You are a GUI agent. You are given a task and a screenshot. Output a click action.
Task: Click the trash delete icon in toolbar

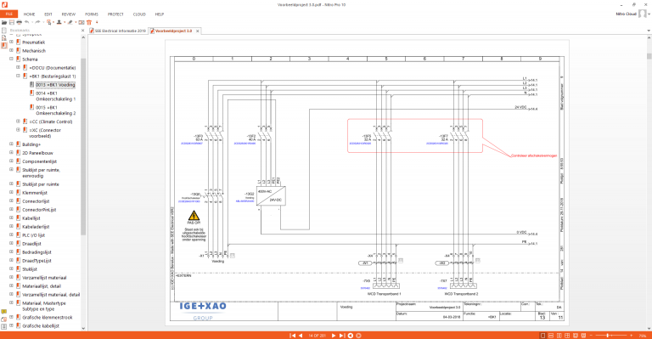89,22
